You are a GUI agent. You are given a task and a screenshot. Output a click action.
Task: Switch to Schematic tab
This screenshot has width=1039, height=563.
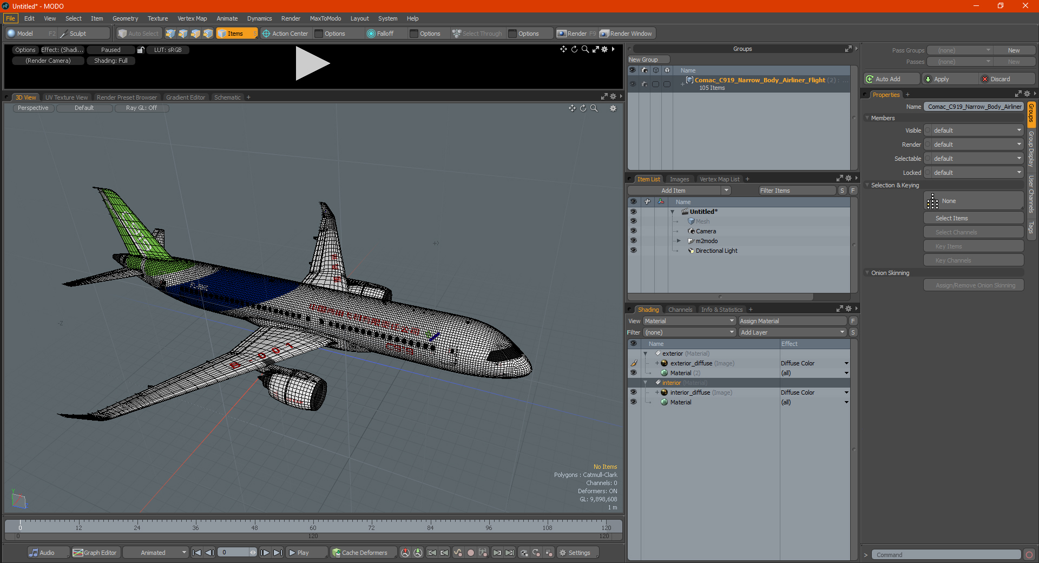pos(227,97)
